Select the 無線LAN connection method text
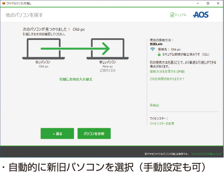 (156, 44)
